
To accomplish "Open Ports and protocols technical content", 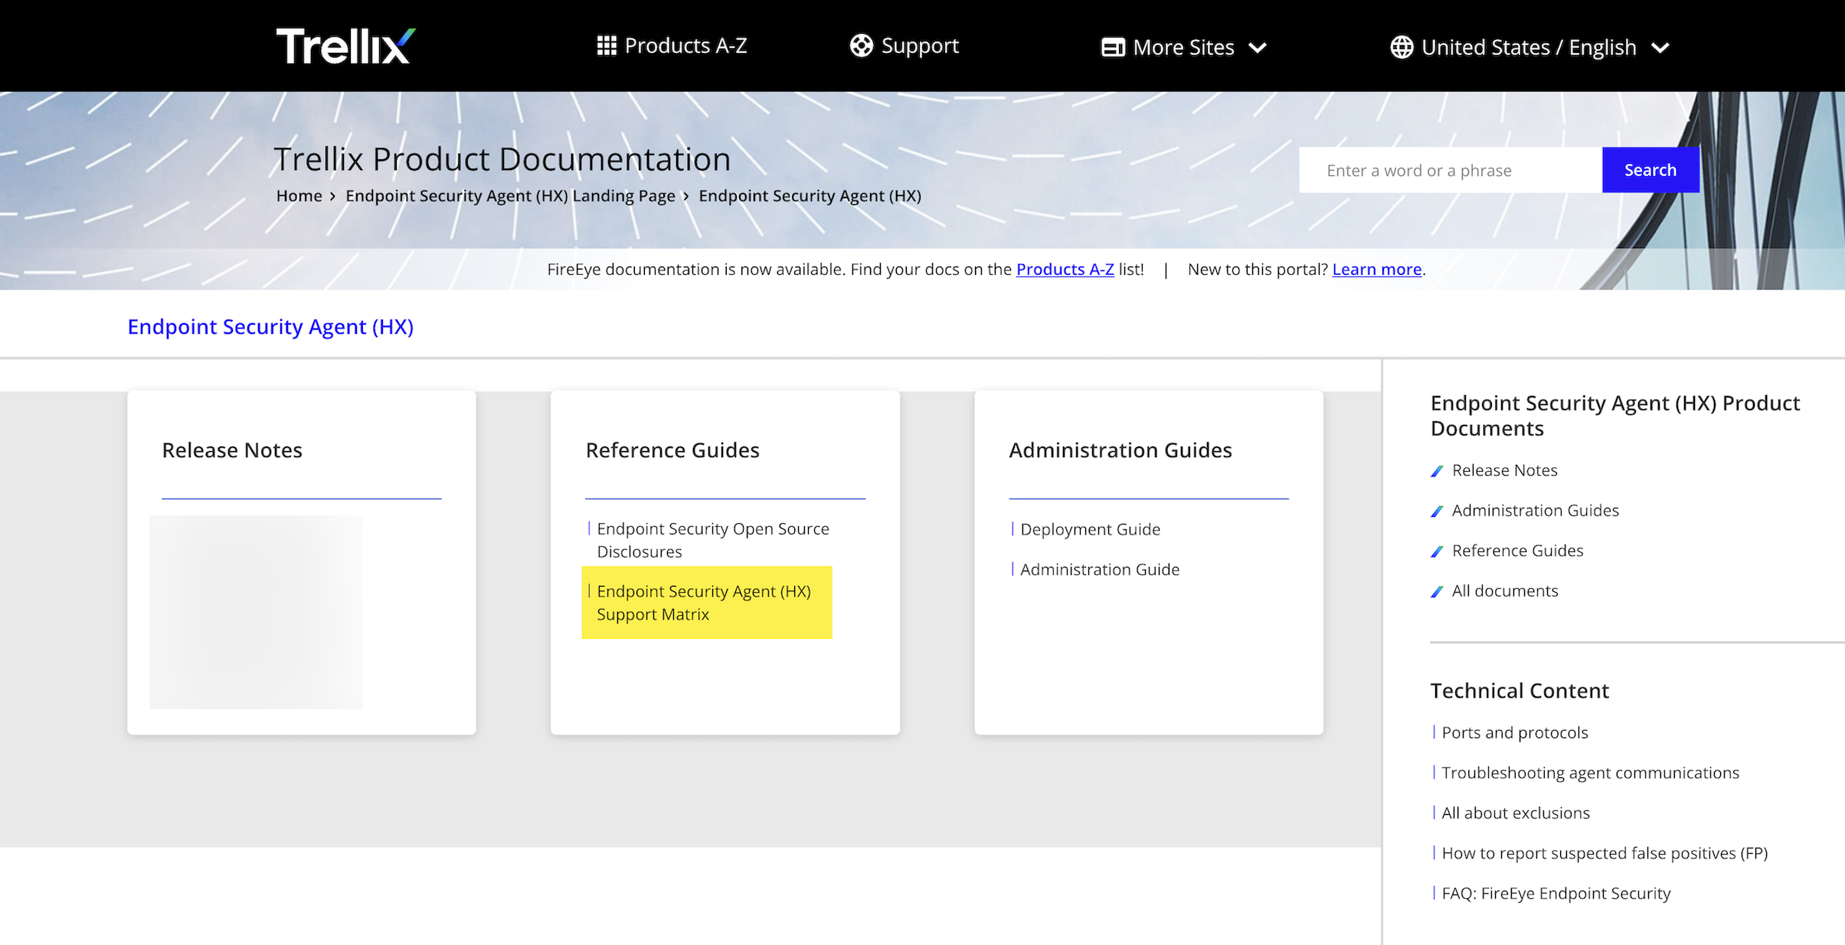I will [1514, 733].
